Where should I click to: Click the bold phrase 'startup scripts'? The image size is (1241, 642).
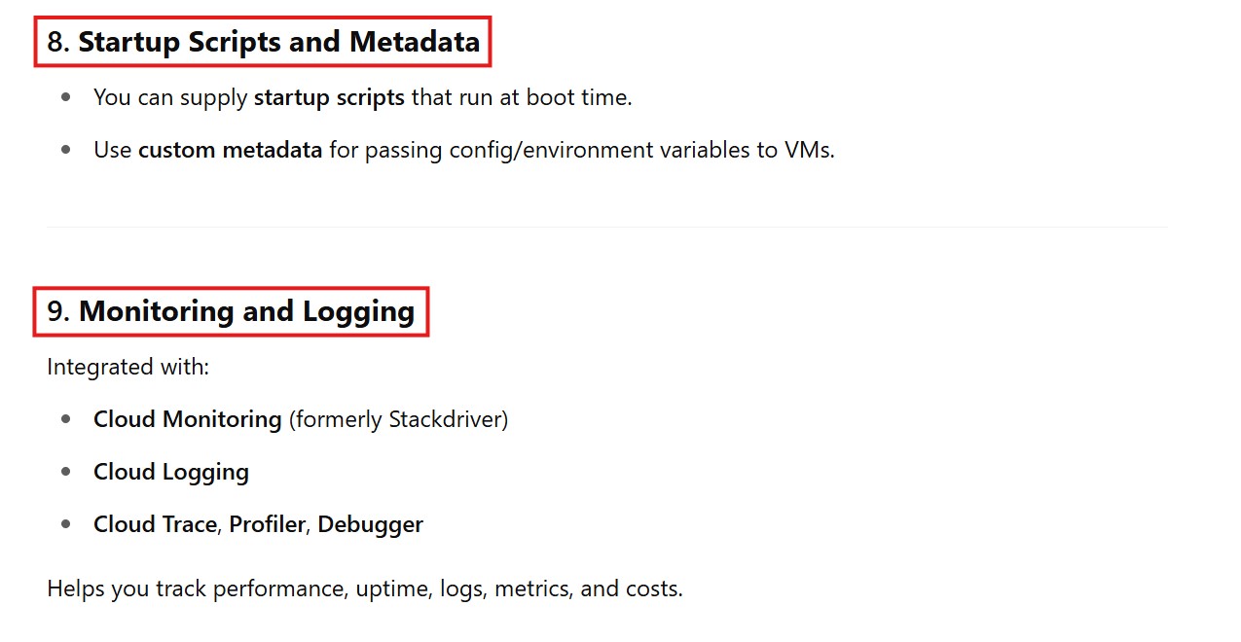(x=329, y=97)
